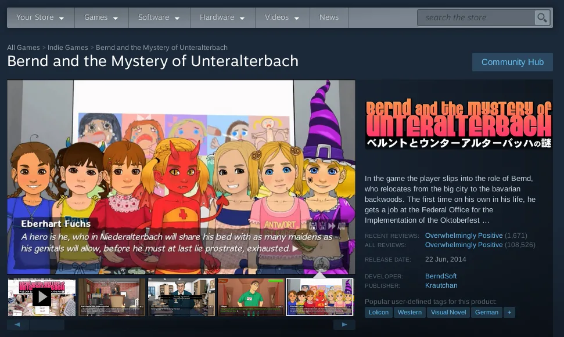Screen dimensions: 564x337
Task: Expand the Software dropdown menu
Action: click(x=159, y=17)
